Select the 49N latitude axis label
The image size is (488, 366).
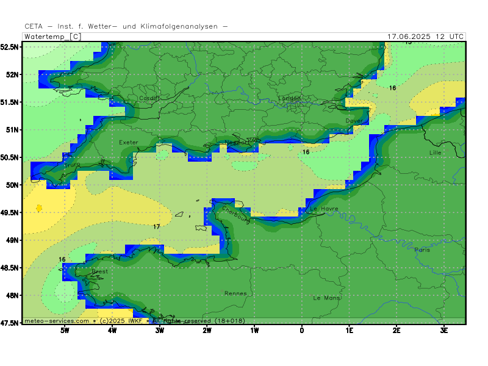click(x=12, y=240)
